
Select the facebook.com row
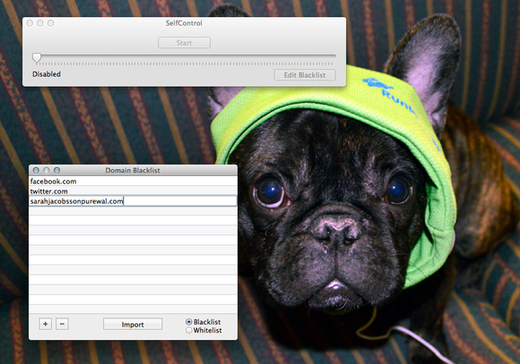[x=133, y=182]
